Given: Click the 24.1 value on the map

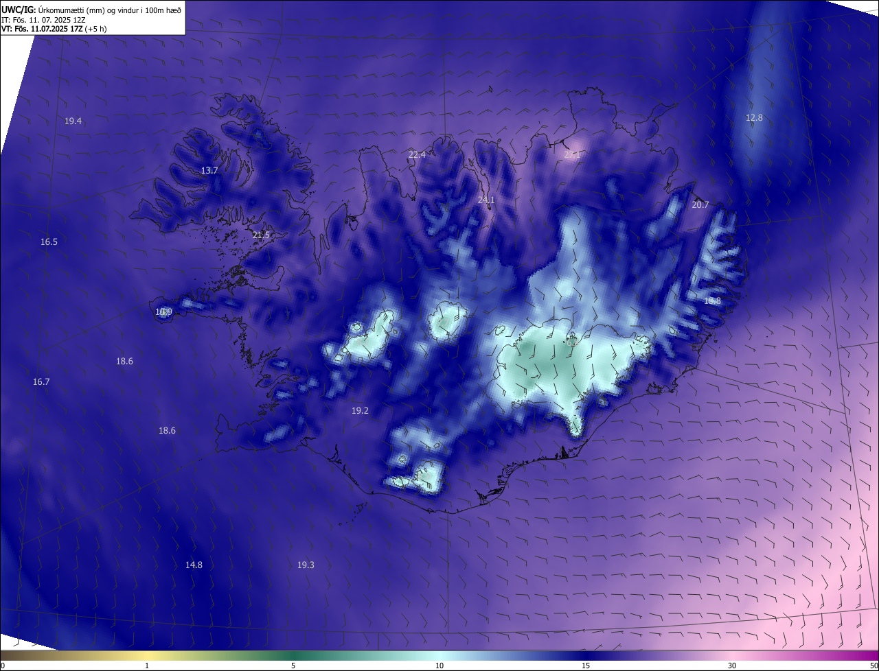Looking at the screenshot, I should coord(486,200).
